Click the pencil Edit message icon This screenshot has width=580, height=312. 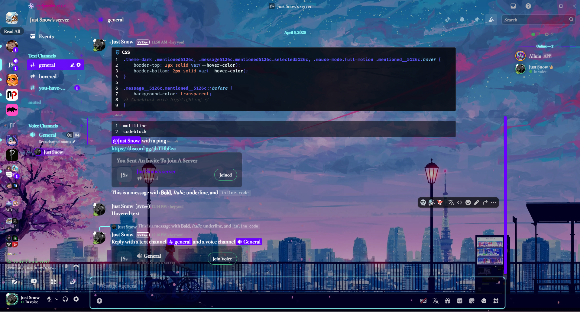477,202
